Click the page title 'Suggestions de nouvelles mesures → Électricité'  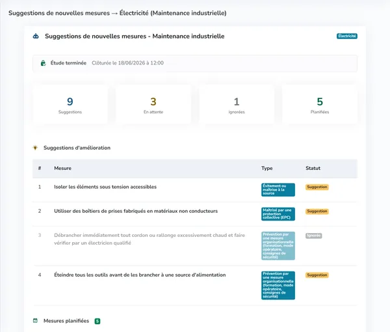(x=118, y=13)
